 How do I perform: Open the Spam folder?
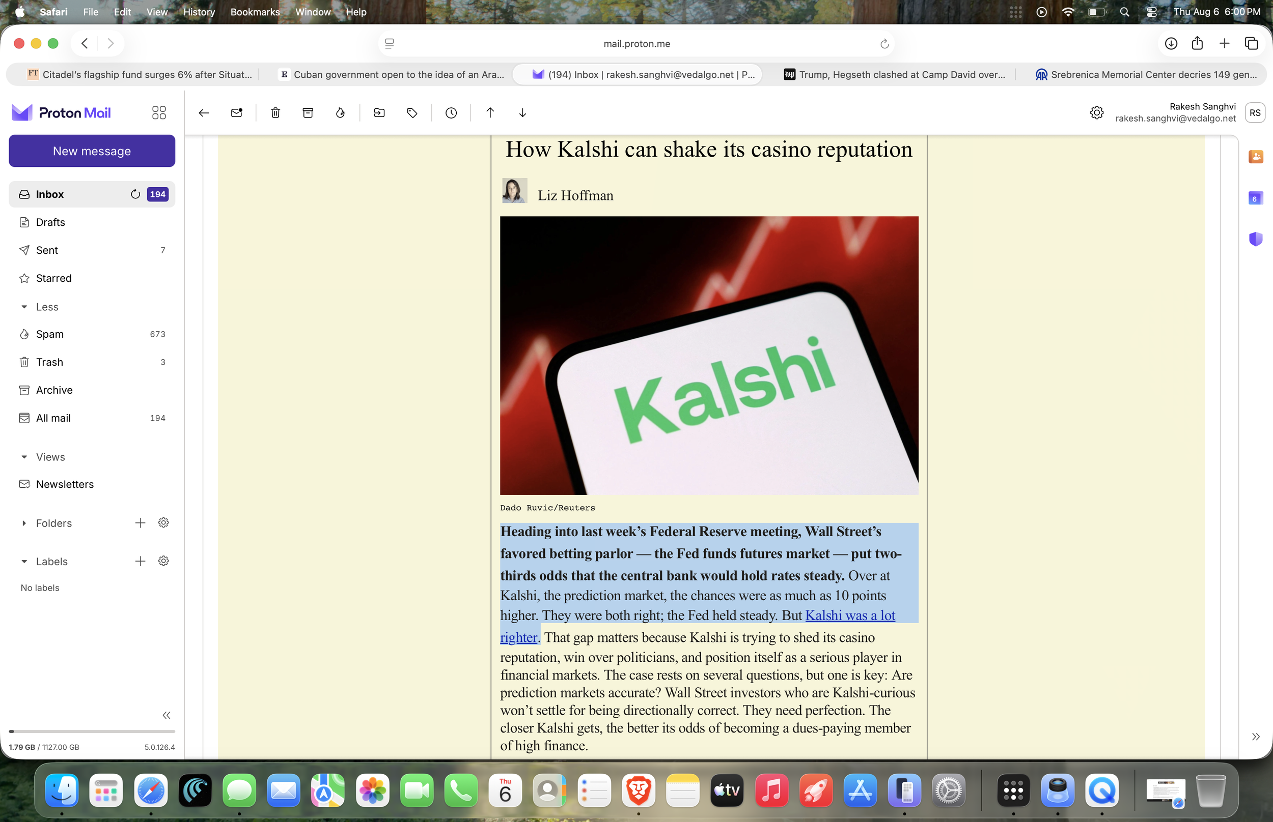[92, 334]
